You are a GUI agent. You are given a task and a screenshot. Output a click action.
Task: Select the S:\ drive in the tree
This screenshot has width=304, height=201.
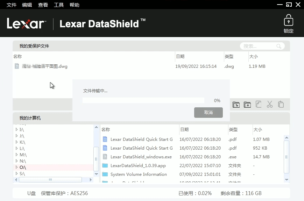click(x=22, y=173)
